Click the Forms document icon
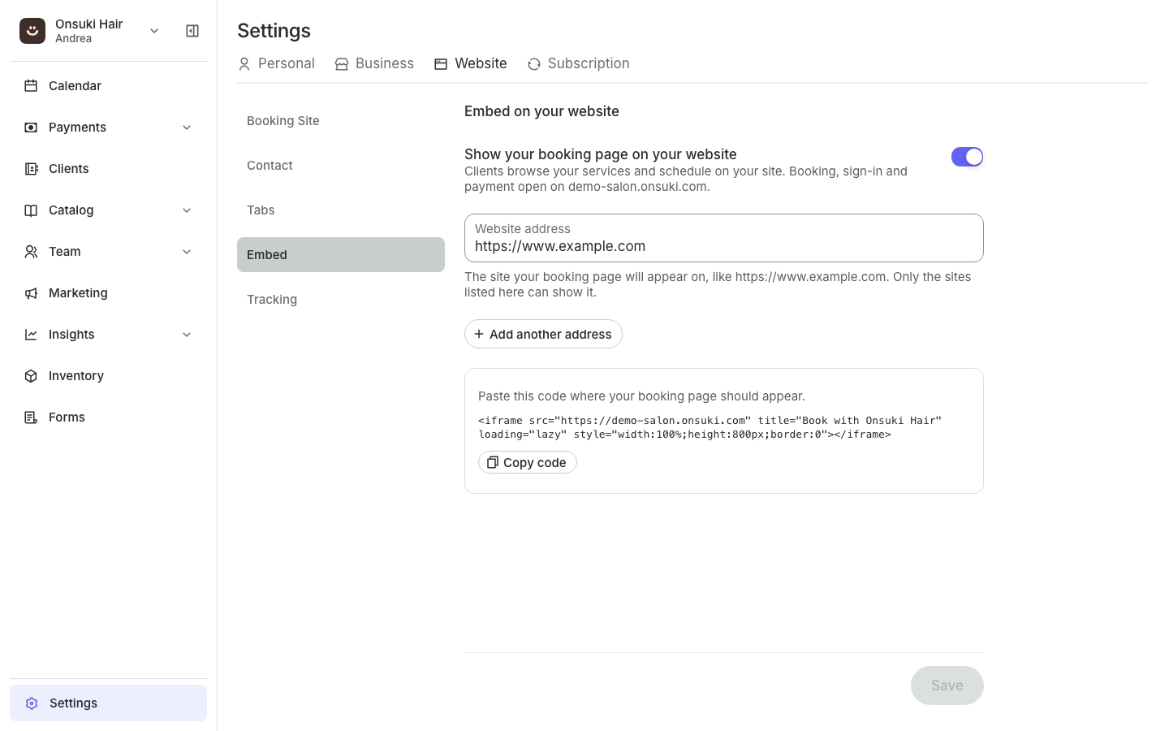 (31, 417)
